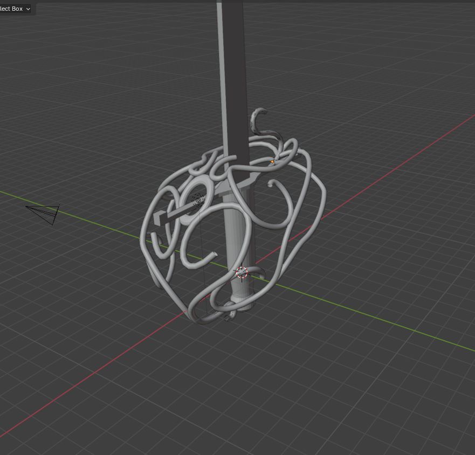Click the orange origin point on the basket
This screenshot has width=475, height=455.
tap(272, 162)
